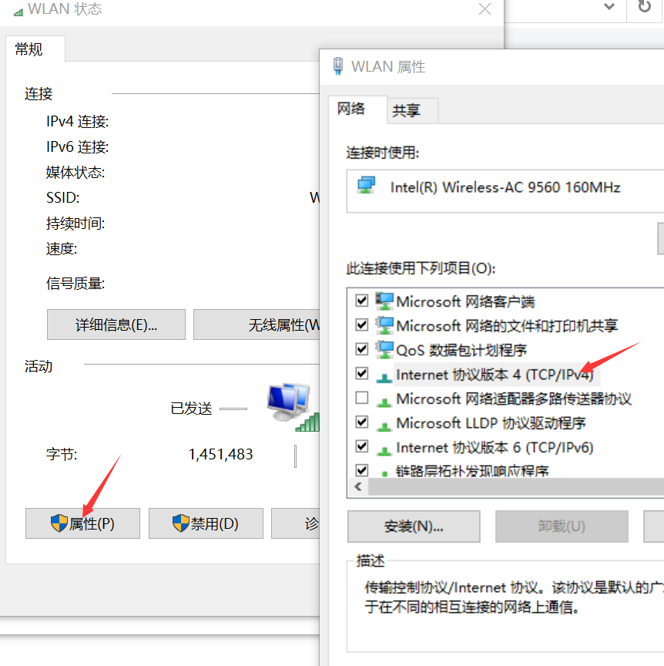Click the IPv4 连接 label
The image size is (664, 666).
tap(77, 122)
